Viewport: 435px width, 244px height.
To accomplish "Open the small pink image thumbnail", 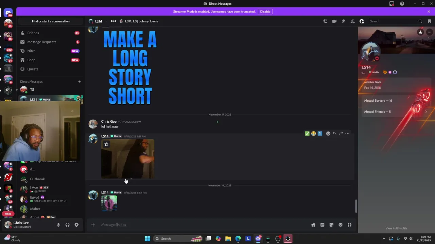I will pos(109,203).
